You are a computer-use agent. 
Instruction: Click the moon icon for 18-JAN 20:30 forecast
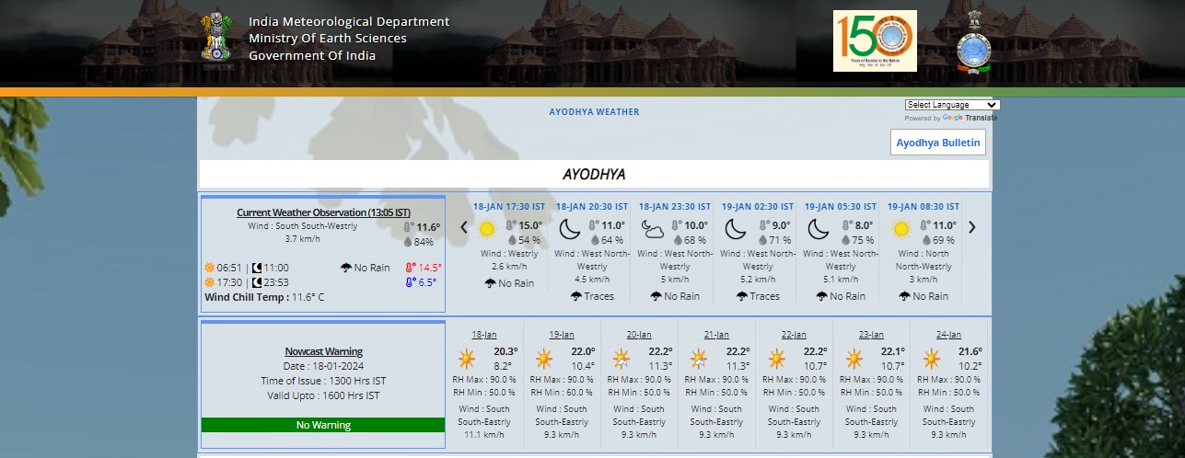coord(568,228)
